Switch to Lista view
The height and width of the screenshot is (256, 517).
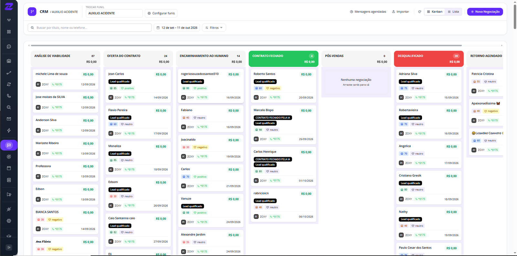(453, 12)
